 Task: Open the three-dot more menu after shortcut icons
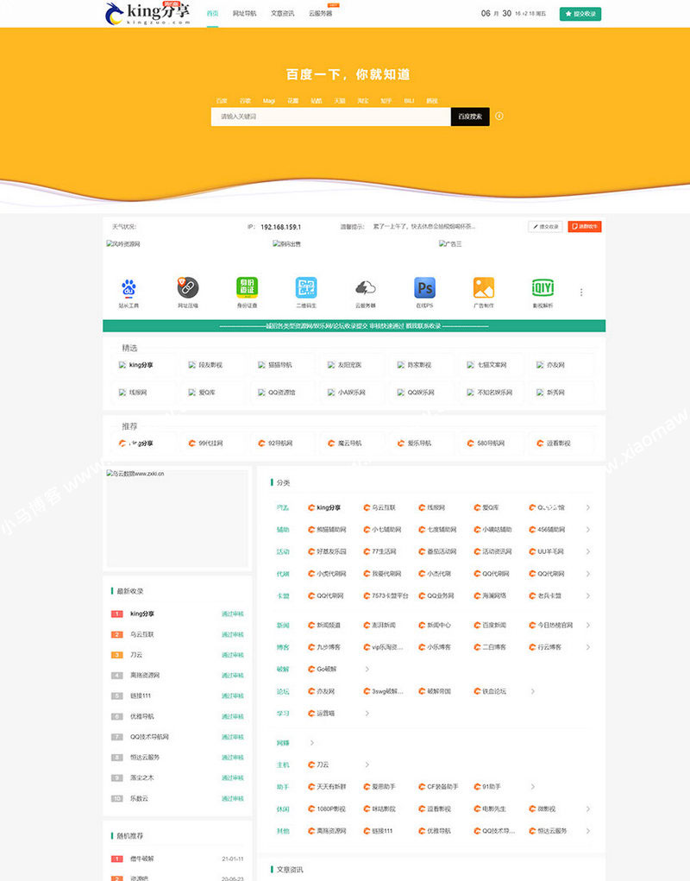[x=580, y=293]
